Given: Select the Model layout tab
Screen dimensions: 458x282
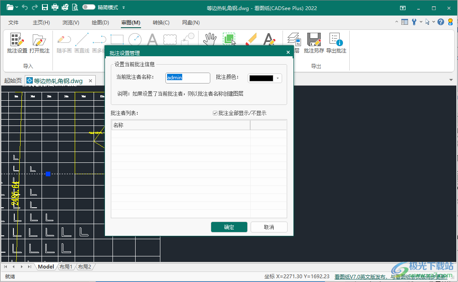Looking at the screenshot, I should coord(46,267).
